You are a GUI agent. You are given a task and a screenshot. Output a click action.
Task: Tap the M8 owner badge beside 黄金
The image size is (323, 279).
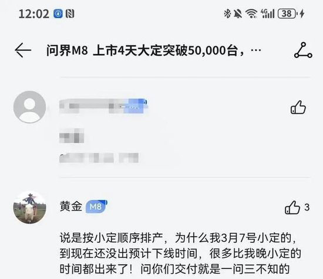(x=96, y=206)
